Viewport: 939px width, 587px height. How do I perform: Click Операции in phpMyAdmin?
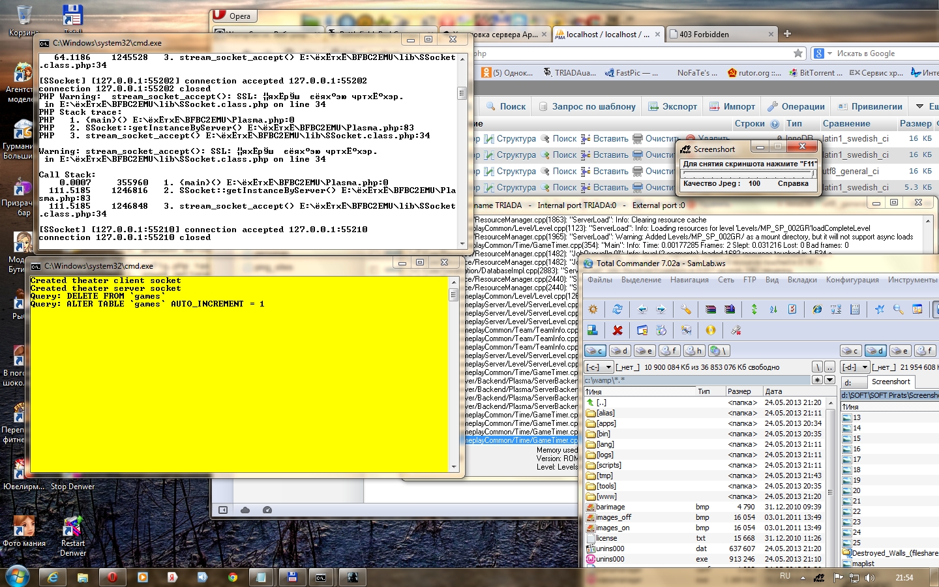pos(796,106)
